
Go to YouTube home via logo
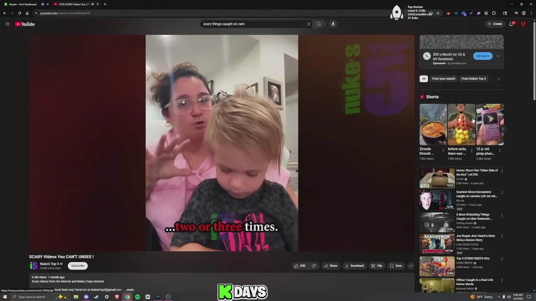click(25, 24)
